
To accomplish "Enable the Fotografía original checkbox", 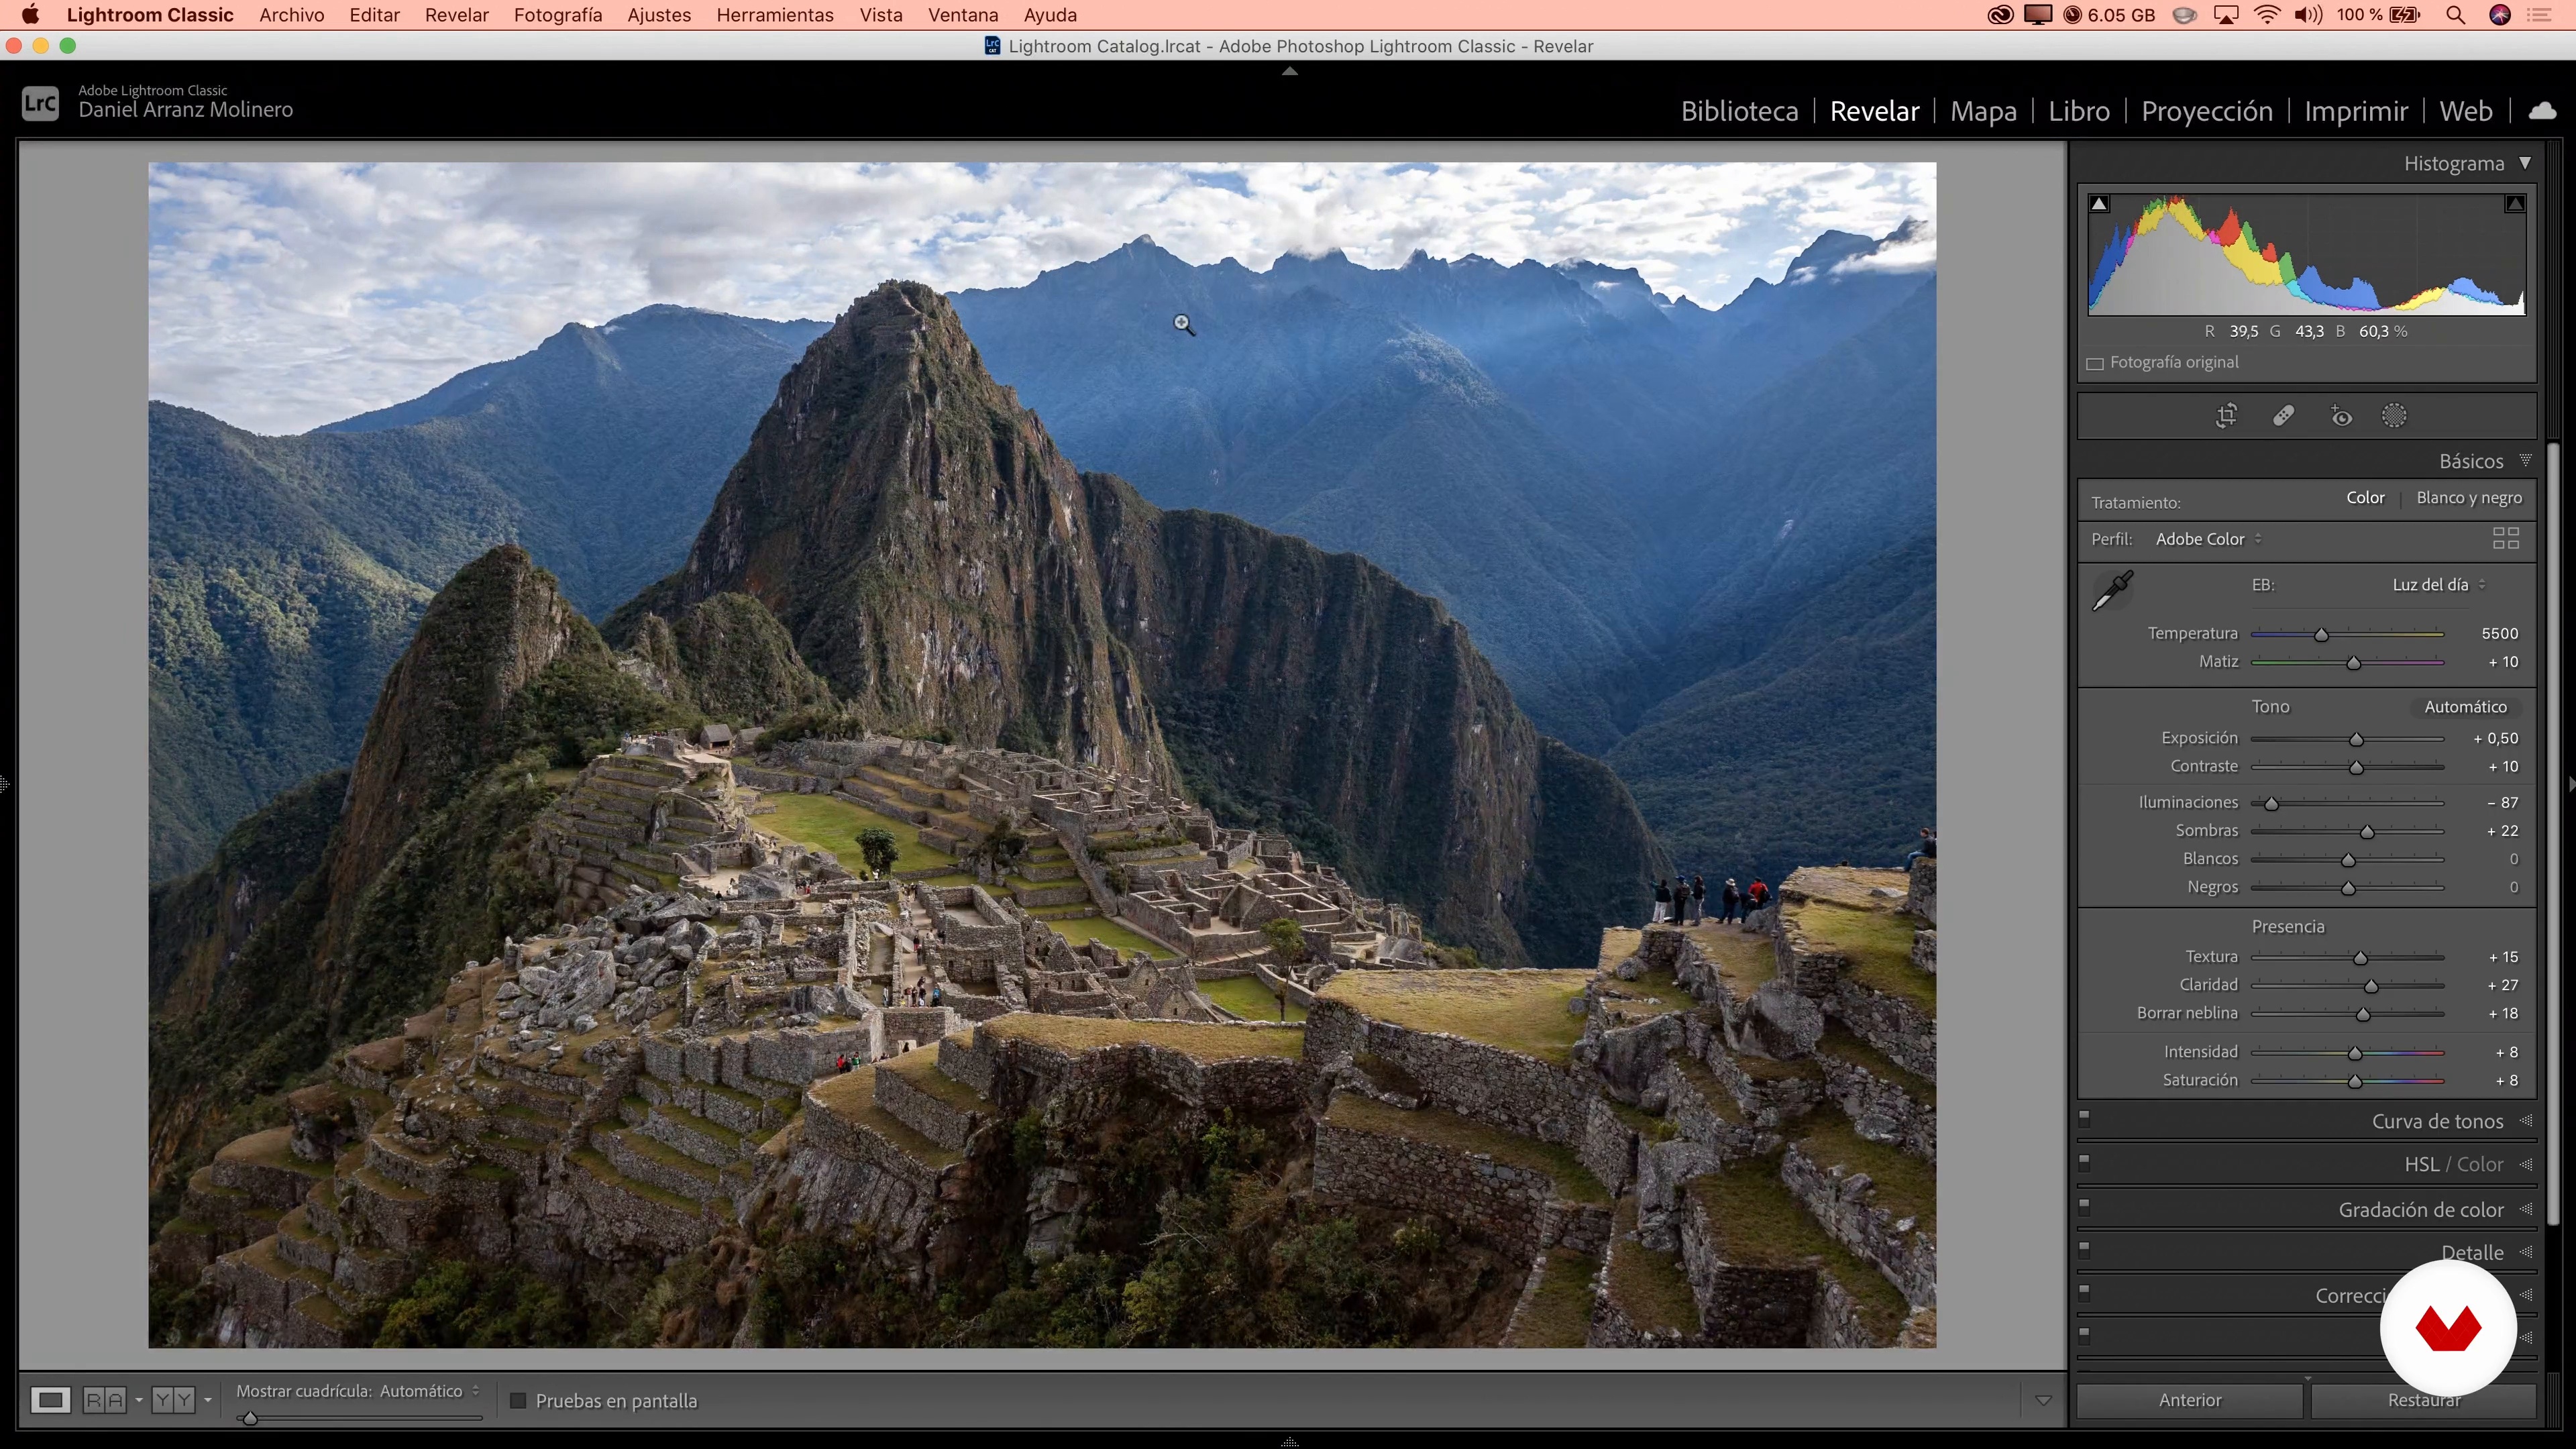I will coord(2095,363).
